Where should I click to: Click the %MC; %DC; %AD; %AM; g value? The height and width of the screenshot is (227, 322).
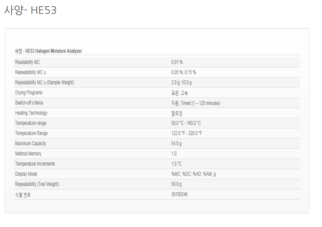pyautogui.click(x=194, y=174)
